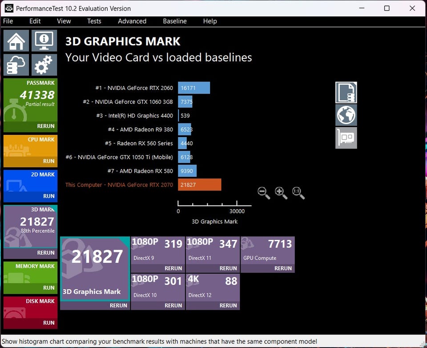Zoom out the chart with minus magnifier
The height and width of the screenshot is (348, 427).
point(264,193)
